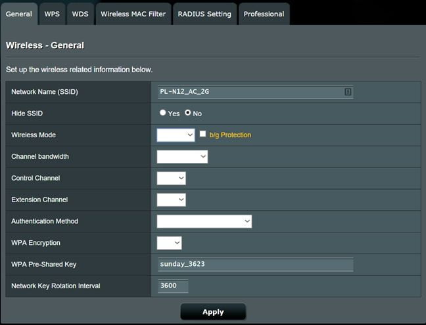Viewport: 426px width, 325px height.
Task: Open the Control Channel dropdown
Action: (x=171, y=178)
